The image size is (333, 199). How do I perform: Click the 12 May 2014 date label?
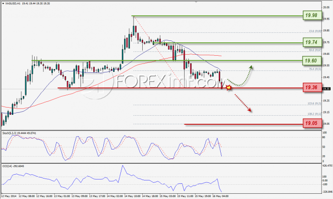pos(9,196)
